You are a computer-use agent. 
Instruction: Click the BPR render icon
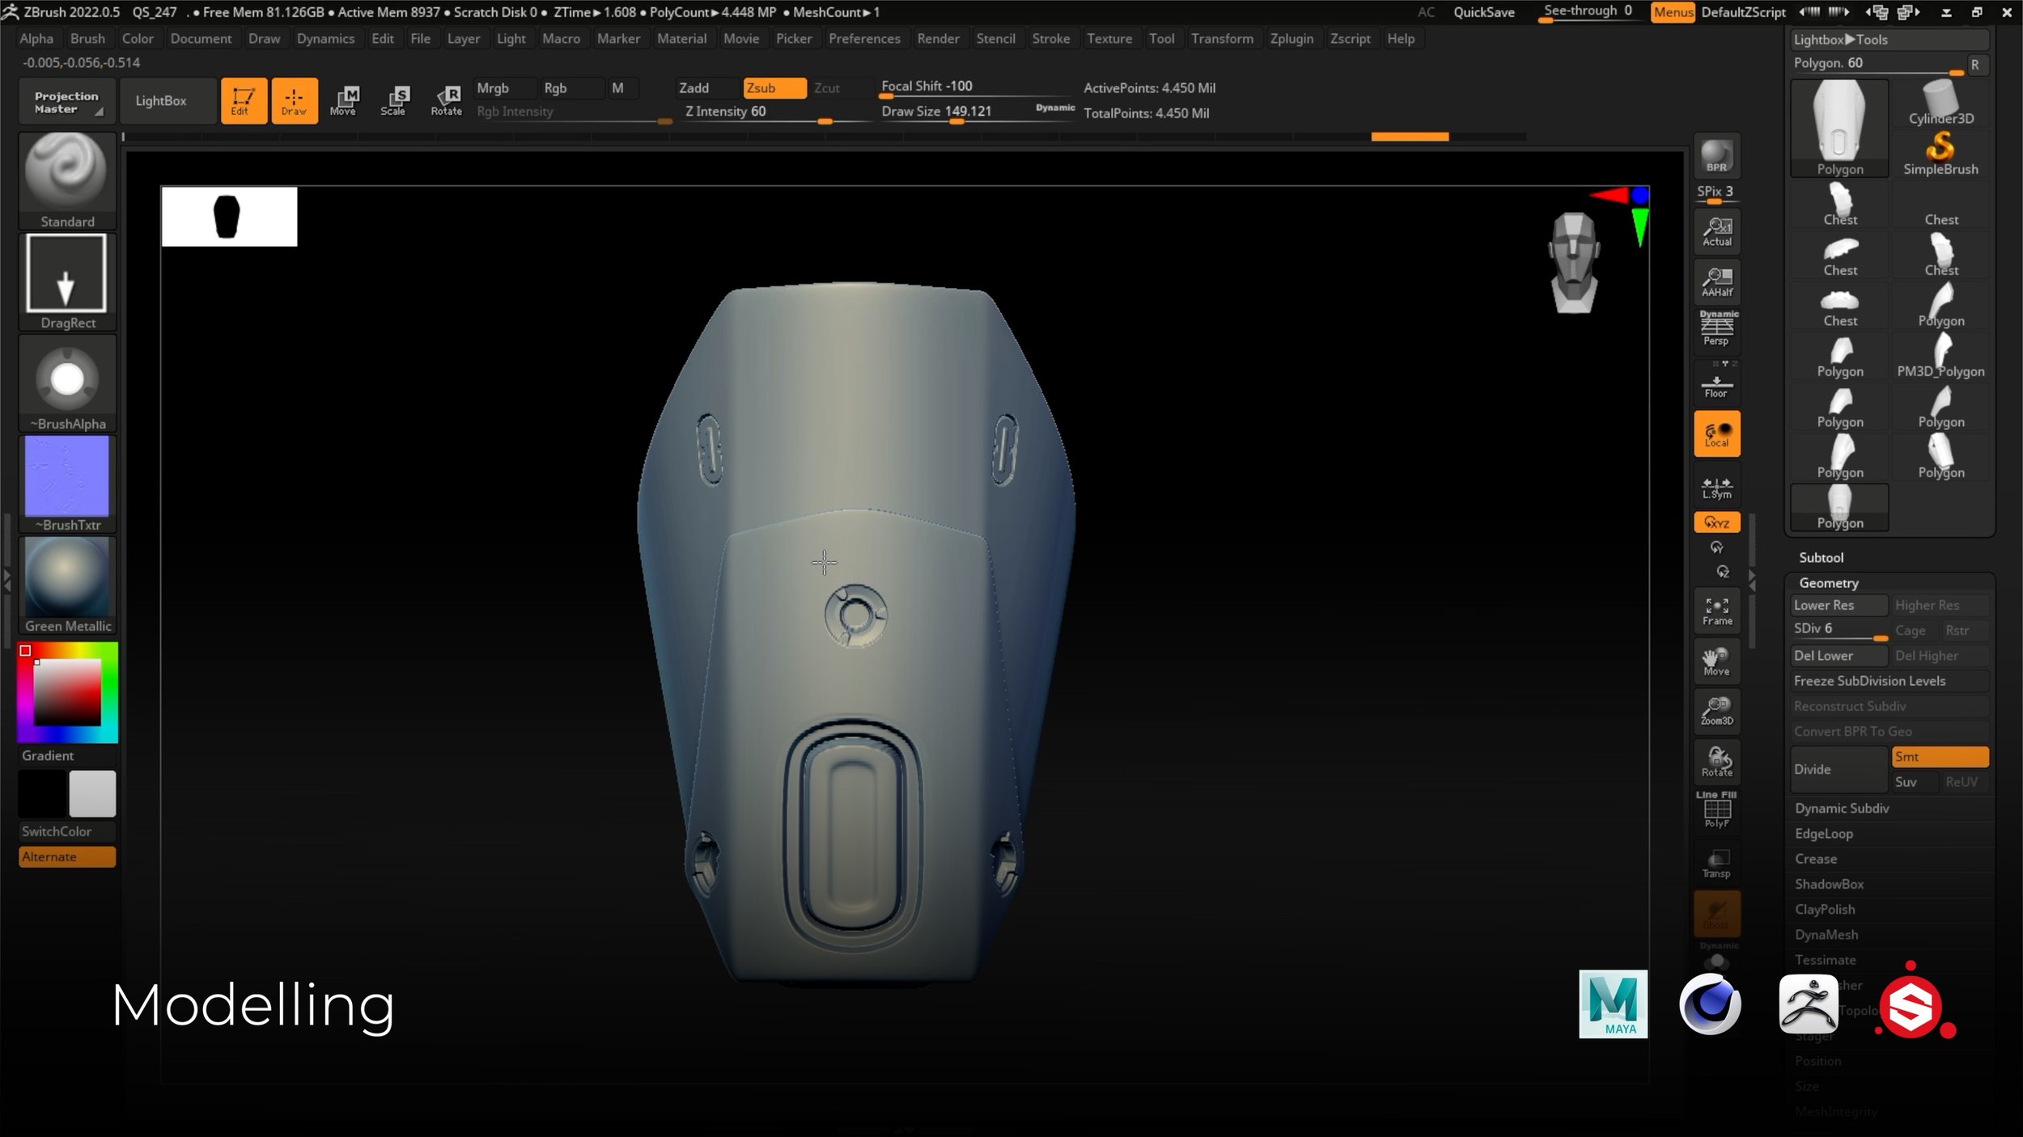[x=1716, y=156]
